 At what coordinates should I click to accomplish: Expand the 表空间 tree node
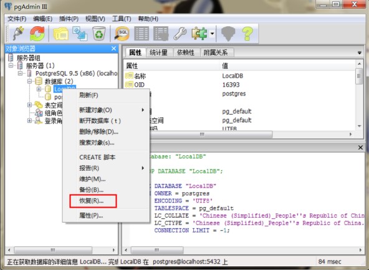pyautogui.click(x=29, y=105)
